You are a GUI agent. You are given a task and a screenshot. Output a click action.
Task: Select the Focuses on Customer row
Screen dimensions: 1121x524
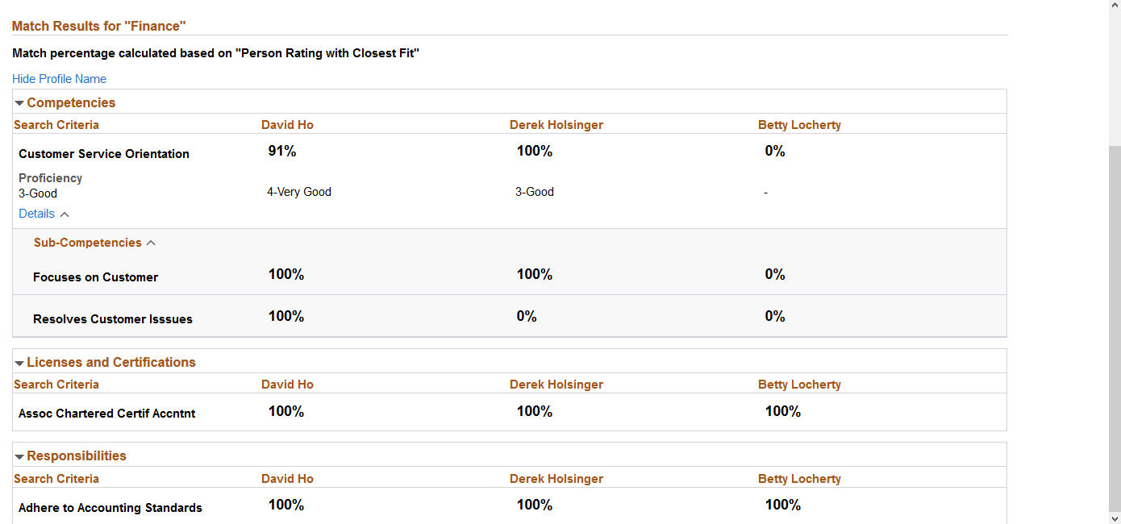click(95, 277)
